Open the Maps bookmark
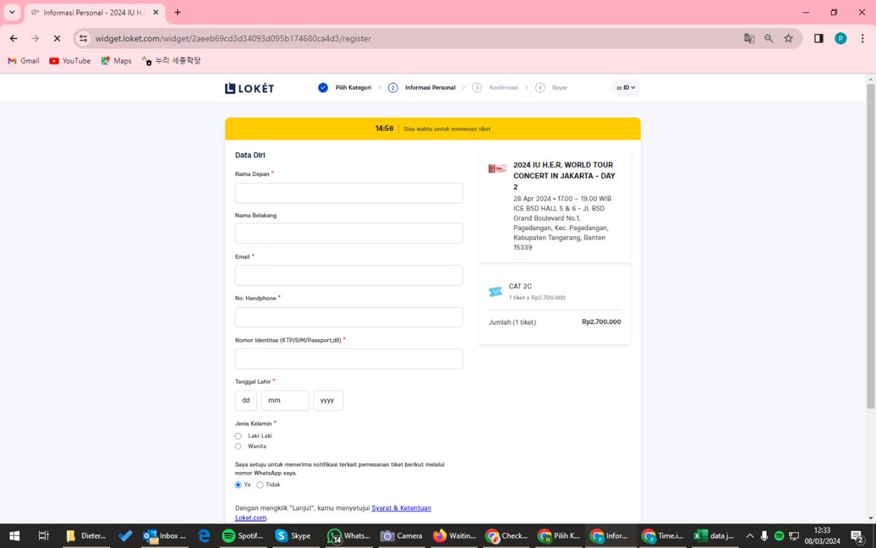876x548 pixels. point(115,61)
